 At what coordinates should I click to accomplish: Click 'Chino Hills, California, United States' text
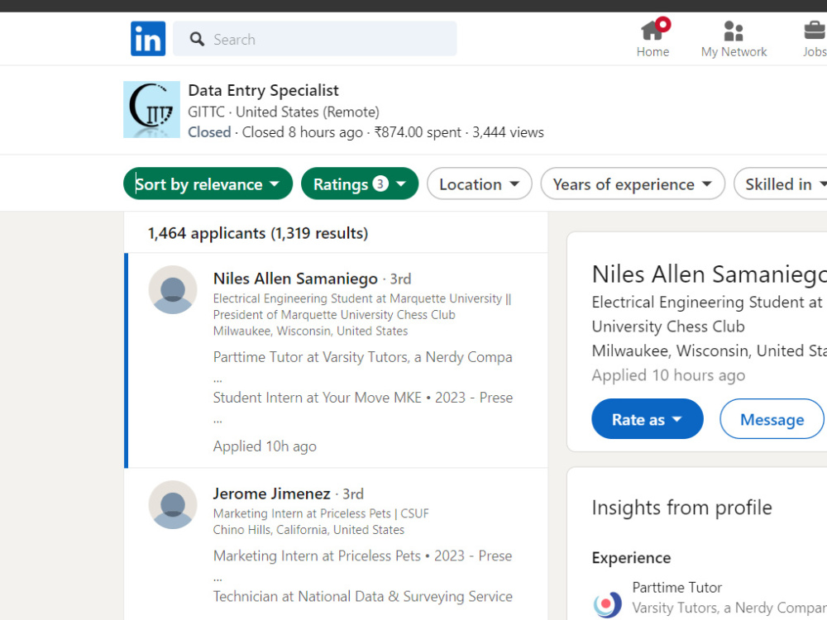[x=308, y=529]
